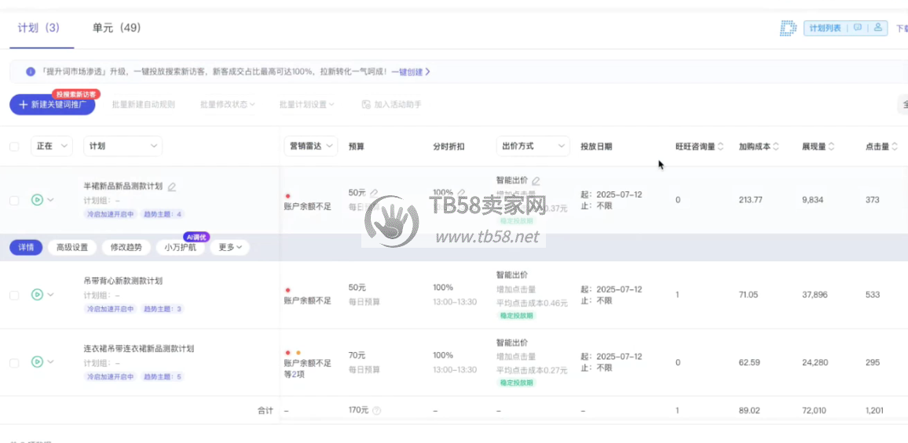The height and width of the screenshot is (443, 908).
Task: Open the chat bubble icon beside 计划列表
Action: pos(858,28)
